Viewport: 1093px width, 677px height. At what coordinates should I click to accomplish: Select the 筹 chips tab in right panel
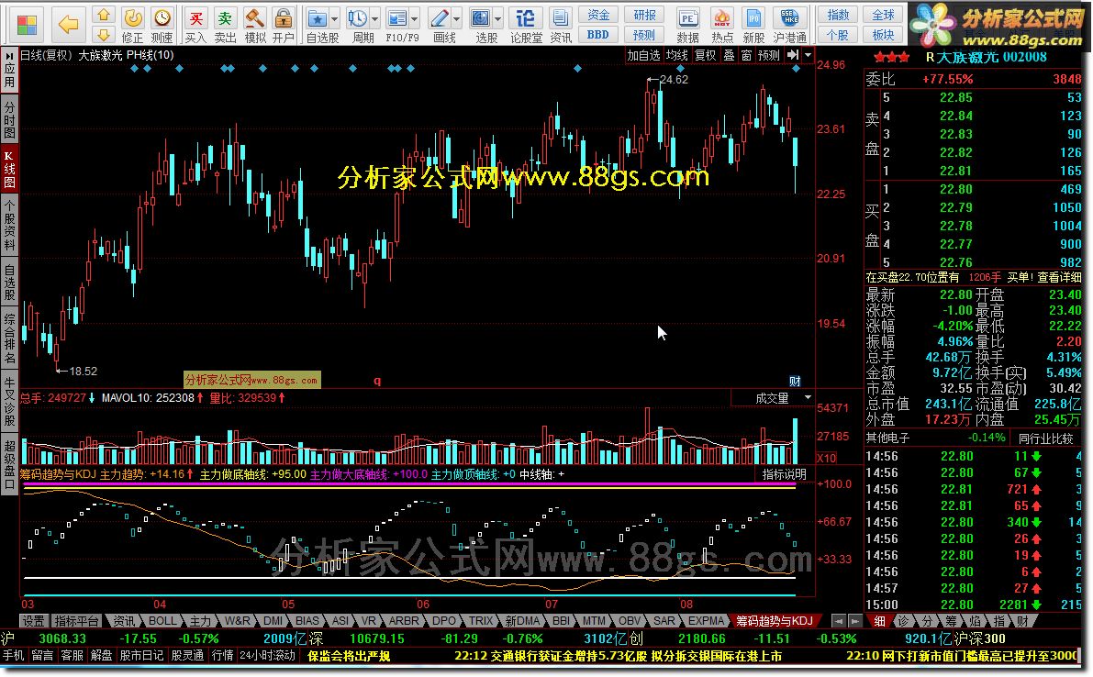coord(951,620)
